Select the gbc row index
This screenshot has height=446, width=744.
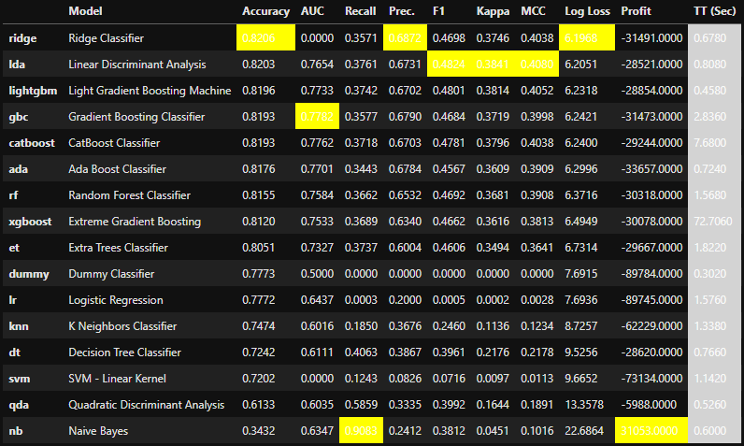coord(18,117)
